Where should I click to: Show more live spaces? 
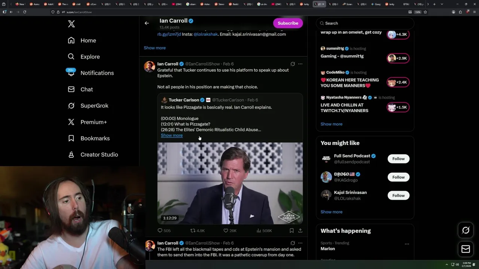click(x=331, y=124)
